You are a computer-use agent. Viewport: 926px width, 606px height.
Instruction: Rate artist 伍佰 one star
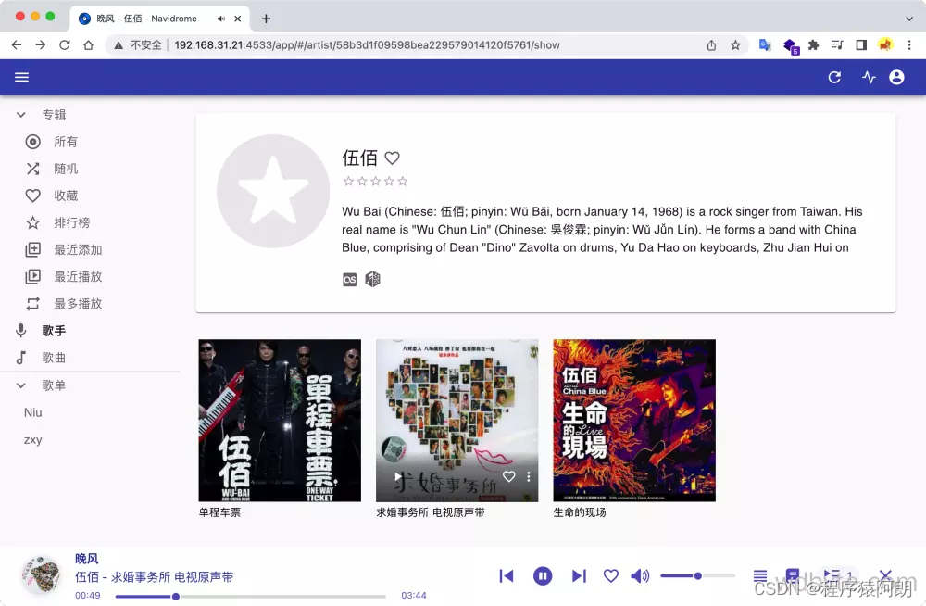348,182
